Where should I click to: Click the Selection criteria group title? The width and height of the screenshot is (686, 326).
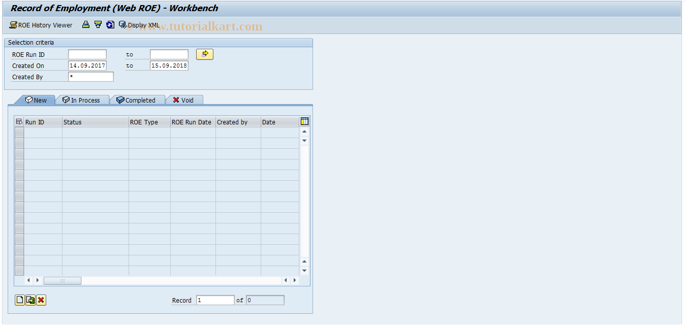(x=31, y=43)
